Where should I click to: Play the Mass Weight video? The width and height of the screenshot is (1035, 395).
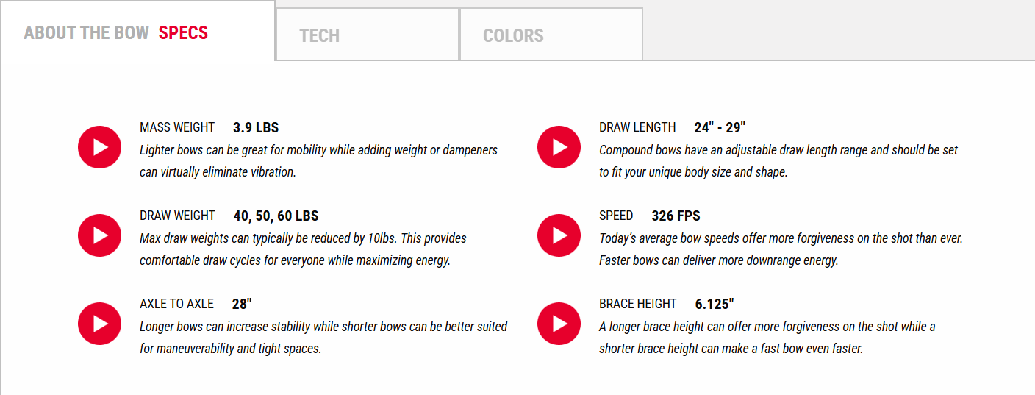pyautogui.click(x=99, y=147)
